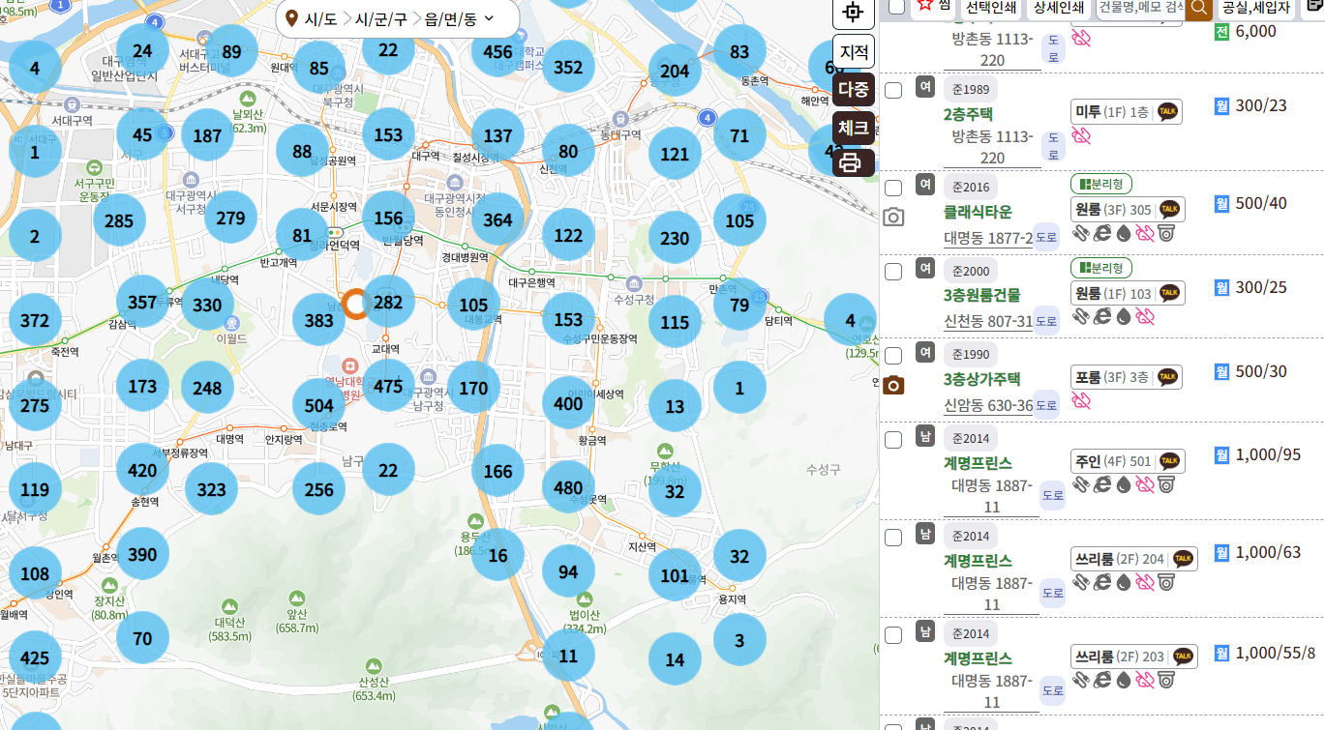1325x730 pixels.
Task: Click the 480 cluster marker on map
Action: tap(569, 488)
